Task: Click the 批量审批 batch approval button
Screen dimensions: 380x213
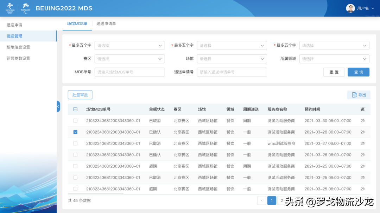Action: coord(80,95)
